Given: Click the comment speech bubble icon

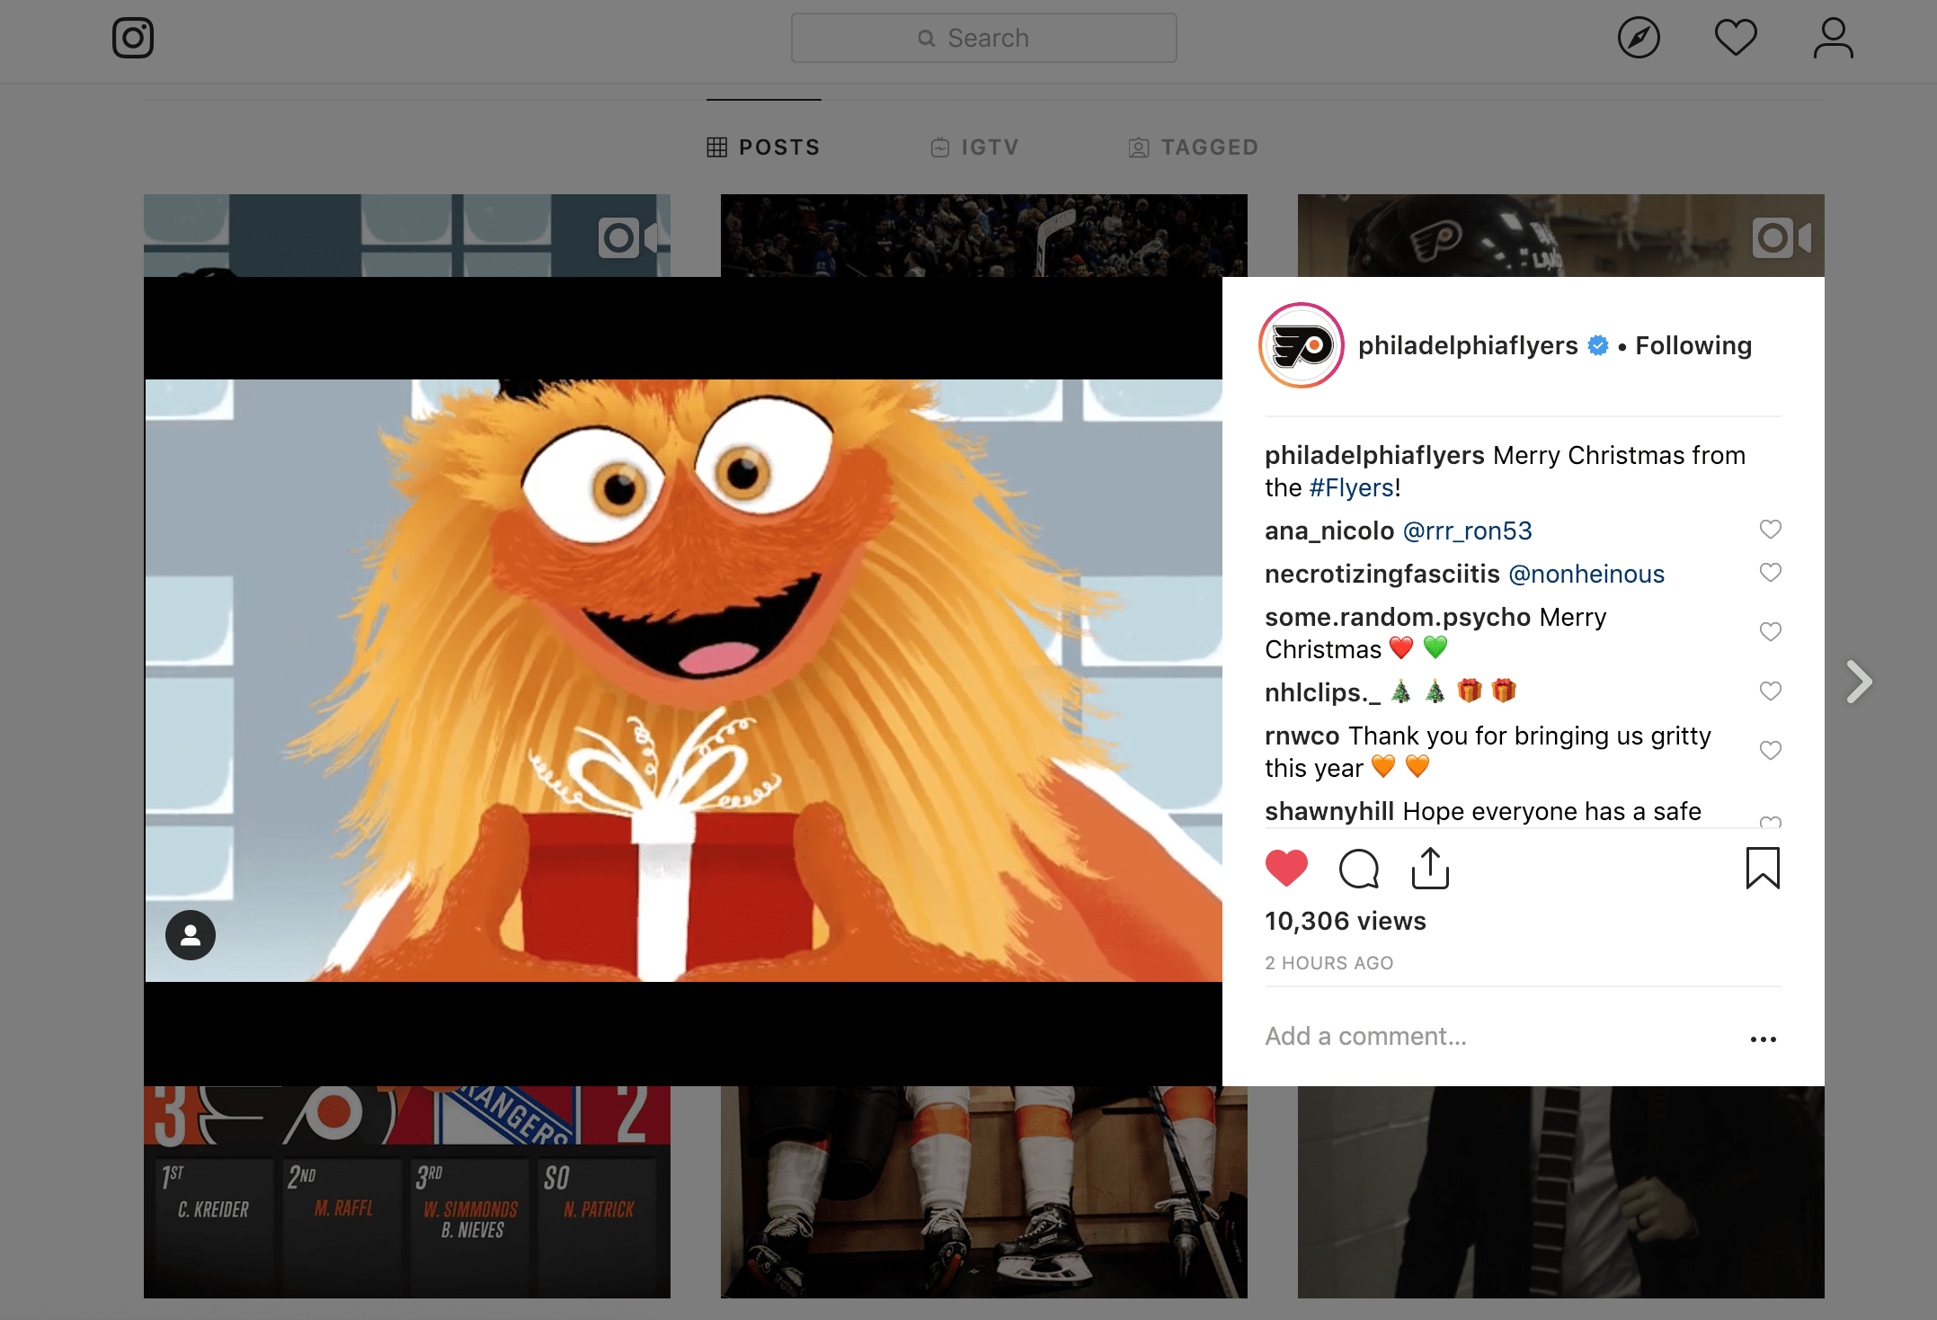Looking at the screenshot, I should [1358, 868].
